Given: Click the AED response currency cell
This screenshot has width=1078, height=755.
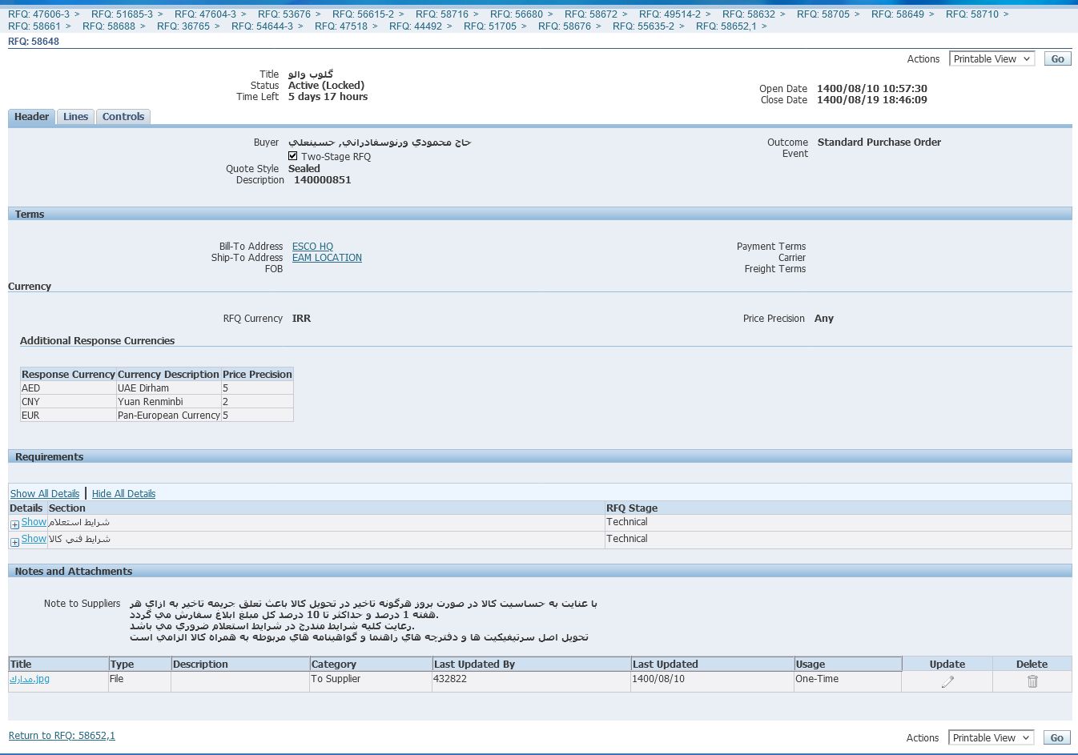Looking at the screenshot, I should pos(68,388).
